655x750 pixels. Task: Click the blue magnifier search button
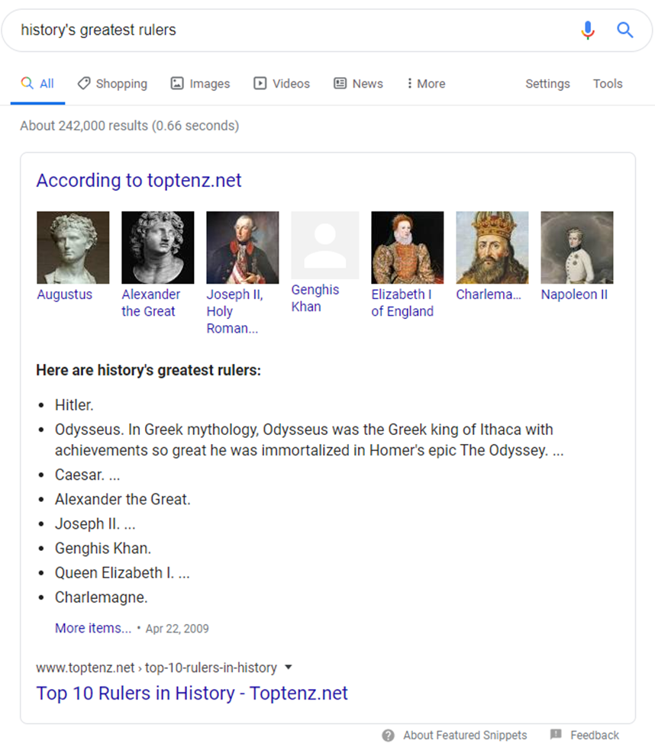pyautogui.click(x=624, y=30)
